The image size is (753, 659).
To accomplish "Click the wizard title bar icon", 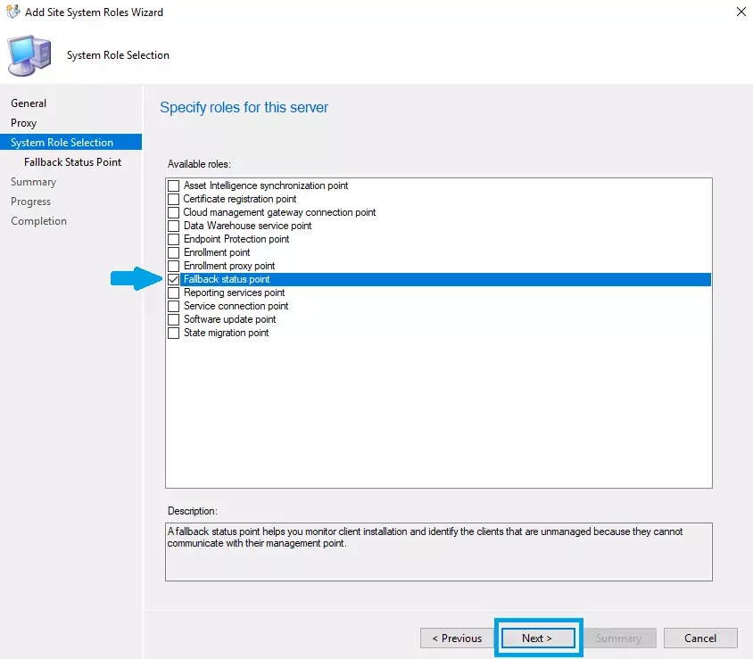I will click(13, 12).
